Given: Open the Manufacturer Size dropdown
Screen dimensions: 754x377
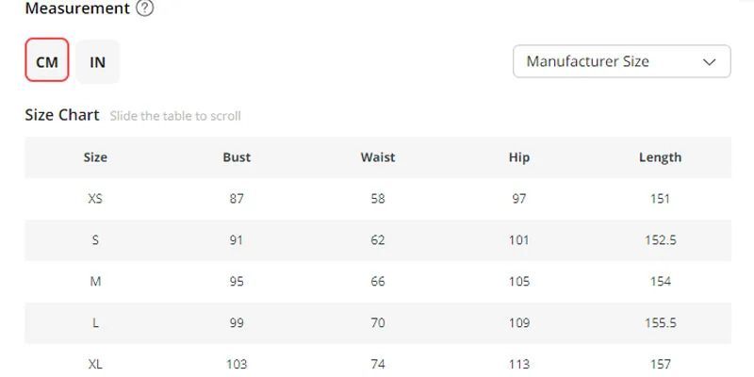Looking at the screenshot, I should (x=621, y=62).
